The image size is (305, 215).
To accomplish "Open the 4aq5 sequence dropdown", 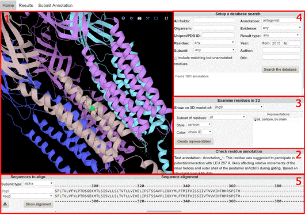I will coord(27,196).
